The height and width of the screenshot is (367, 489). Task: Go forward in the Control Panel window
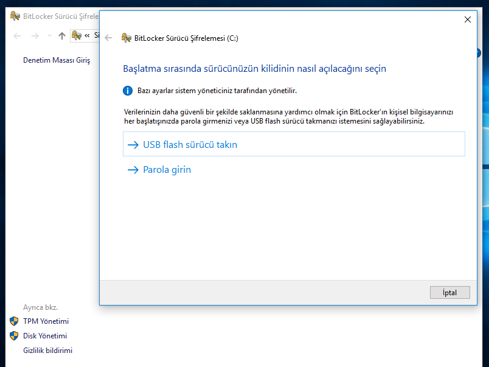[x=35, y=36]
